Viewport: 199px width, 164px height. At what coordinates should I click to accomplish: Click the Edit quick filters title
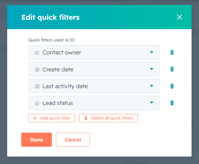[x=50, y=17]
